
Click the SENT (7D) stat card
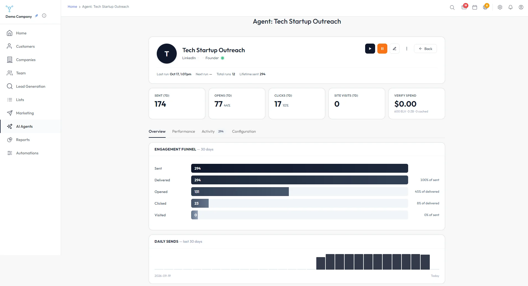pos(177,104)
